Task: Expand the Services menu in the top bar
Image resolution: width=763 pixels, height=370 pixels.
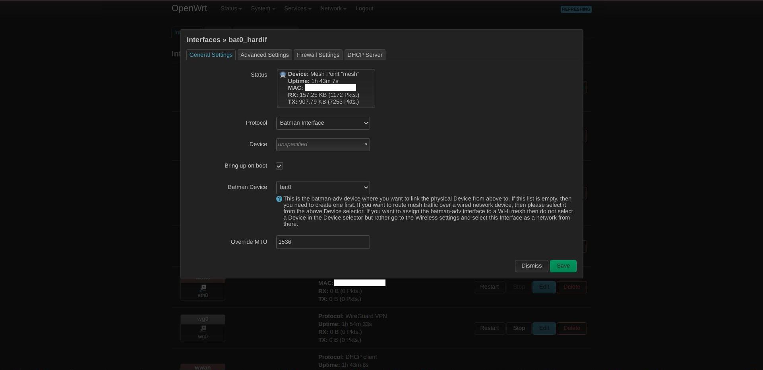Action: [298, 8]
